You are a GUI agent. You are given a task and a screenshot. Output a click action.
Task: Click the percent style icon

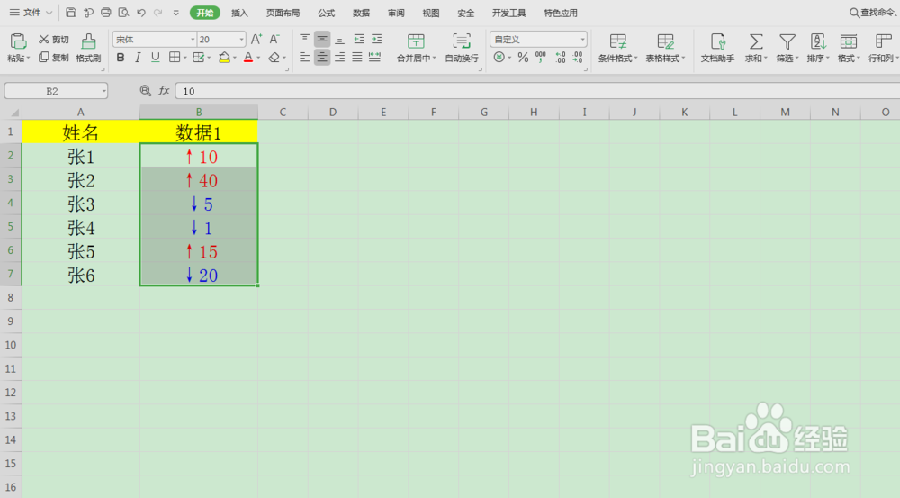click(x=523, y=58)
